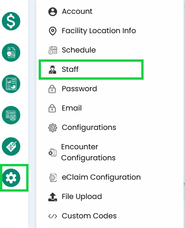
Task: Click the upload tray icon
Action: [52, 197]
